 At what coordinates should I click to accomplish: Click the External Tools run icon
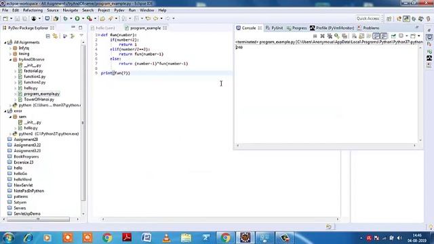pyautogui.click(x=90, y=18)
